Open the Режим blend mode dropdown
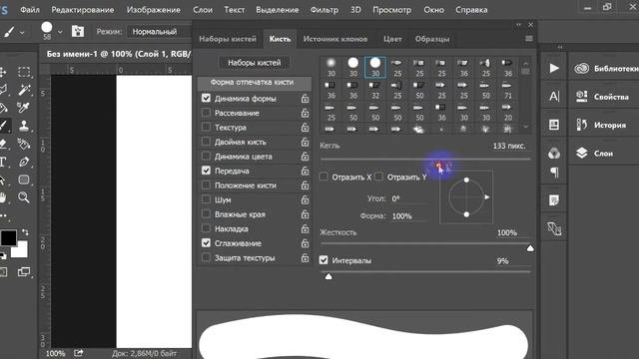Screen dimensions: 639x359 click(160, 32)
